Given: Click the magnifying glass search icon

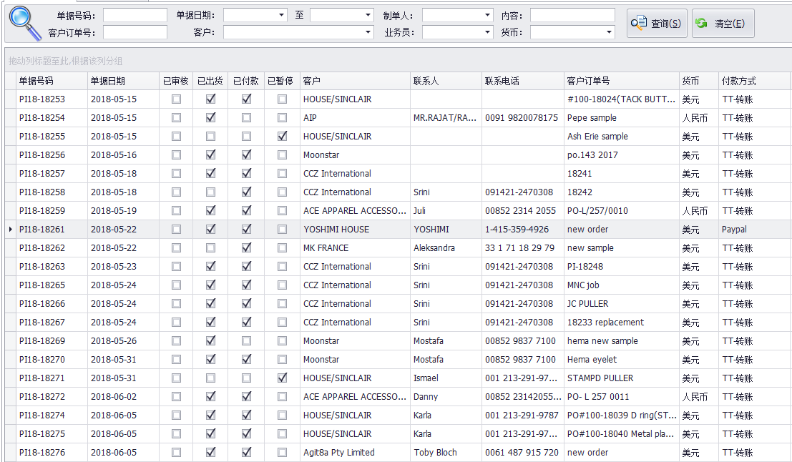Looking at the screenshot, I should [x=26, y=23].
